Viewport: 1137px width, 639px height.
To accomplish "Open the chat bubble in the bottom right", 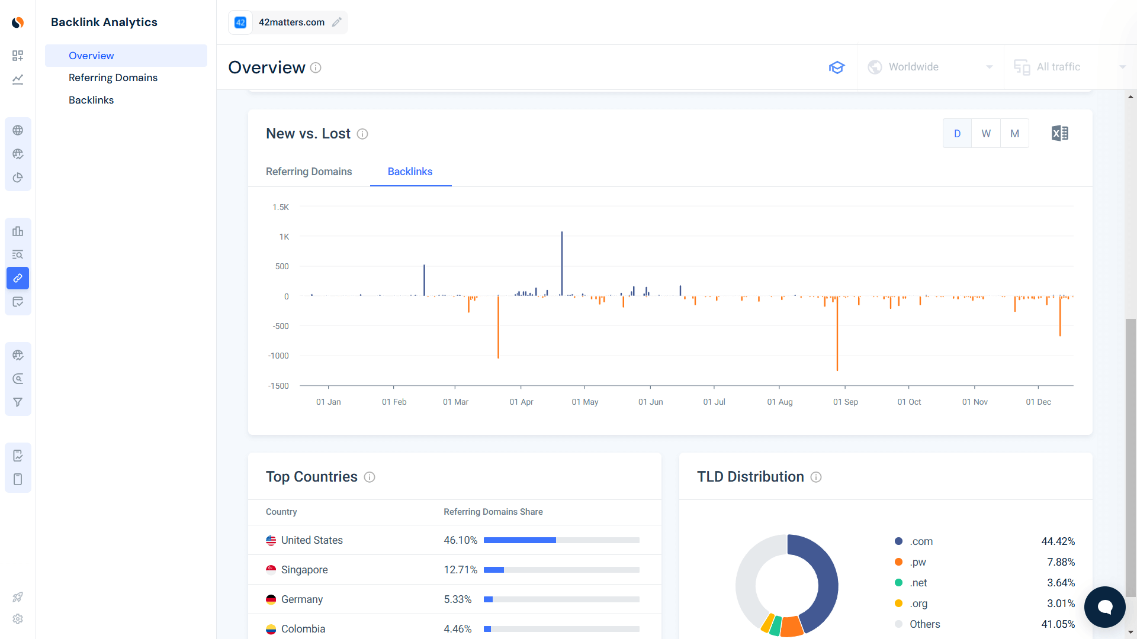I will click(x=1104, y=607).
